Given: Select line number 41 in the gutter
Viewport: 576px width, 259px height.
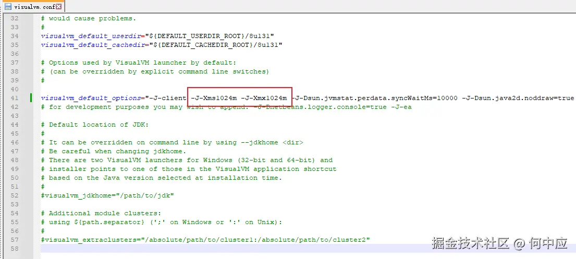Looking at the screenshot, I should (14, 98).
